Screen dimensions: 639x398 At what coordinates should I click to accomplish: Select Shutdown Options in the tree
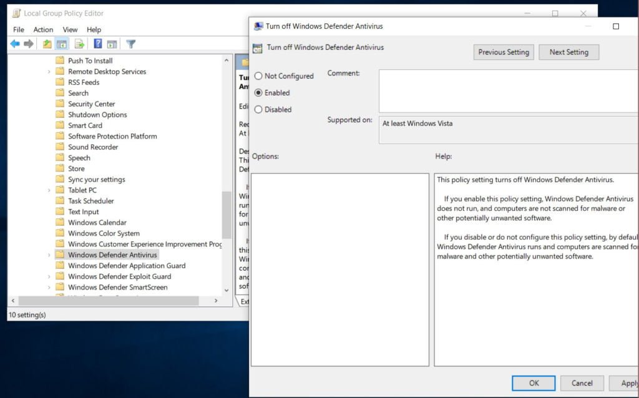pos(97,114)
